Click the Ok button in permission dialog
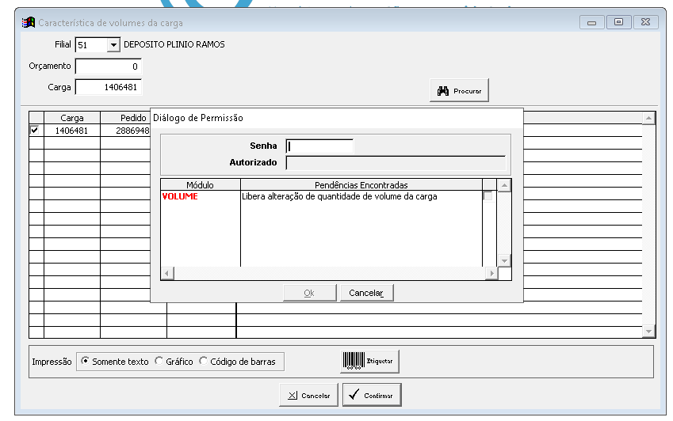 (x=309, y=293)
